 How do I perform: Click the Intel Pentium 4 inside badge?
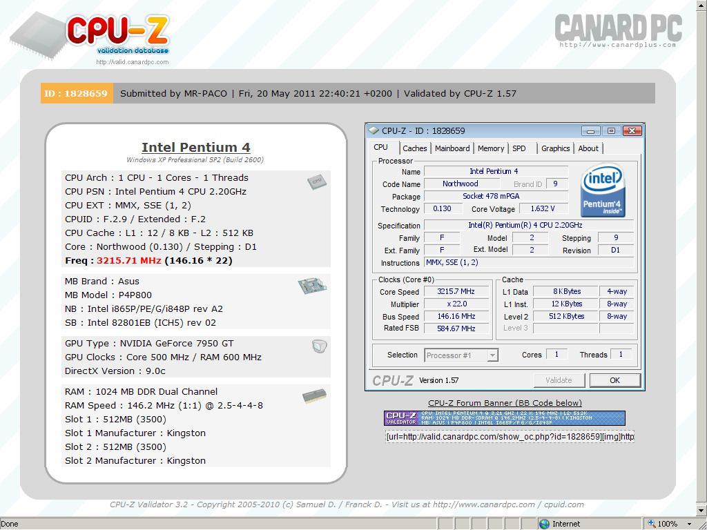(603, 190)
